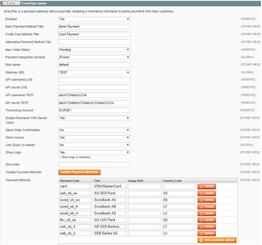Image resolution: width=262 pixels, height=245 pixels.
Task: Click Processing Account field
Action: coord(94,110)
